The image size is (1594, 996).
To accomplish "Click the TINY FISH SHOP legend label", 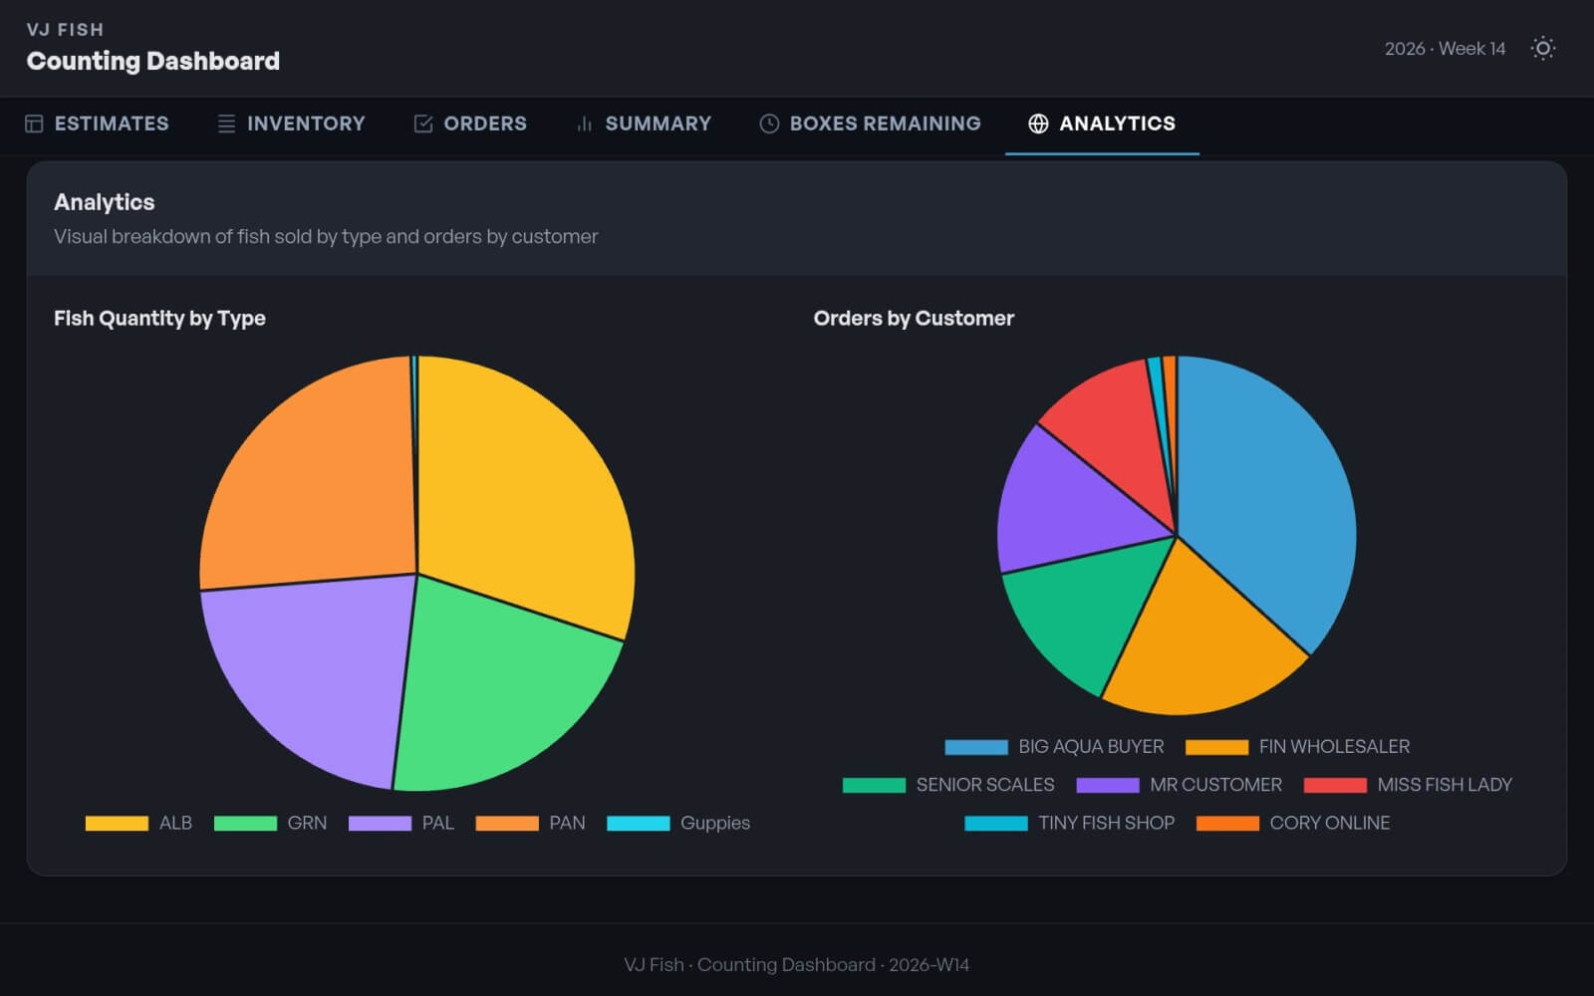I will [x=1106, y=823].
